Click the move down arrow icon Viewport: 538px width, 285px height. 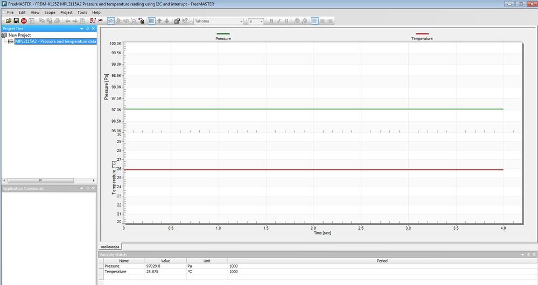(x=167, y=21)
